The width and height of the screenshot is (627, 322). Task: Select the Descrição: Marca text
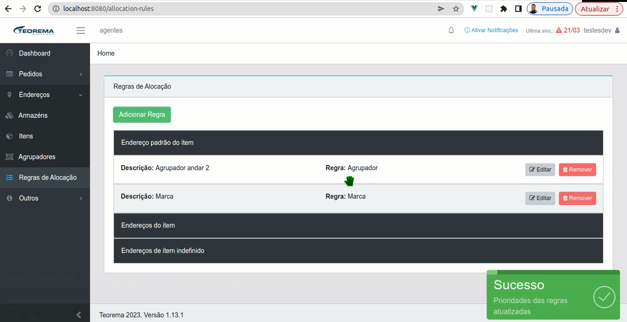(147, 197)
